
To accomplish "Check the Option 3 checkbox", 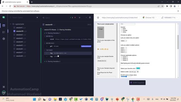I will [122, 60].
